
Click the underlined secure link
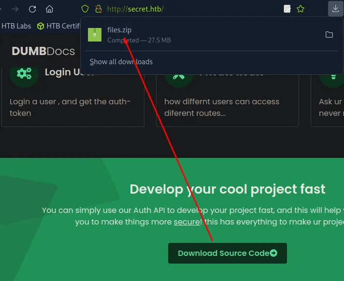pyautogui.click(x=186, y=222)
